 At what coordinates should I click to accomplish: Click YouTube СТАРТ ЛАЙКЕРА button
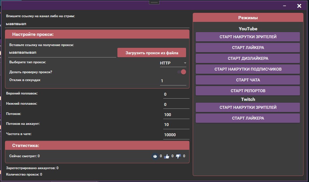point(248,48)
